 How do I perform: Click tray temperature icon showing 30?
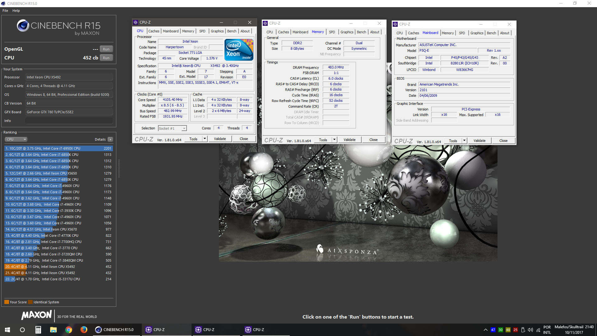500,330
